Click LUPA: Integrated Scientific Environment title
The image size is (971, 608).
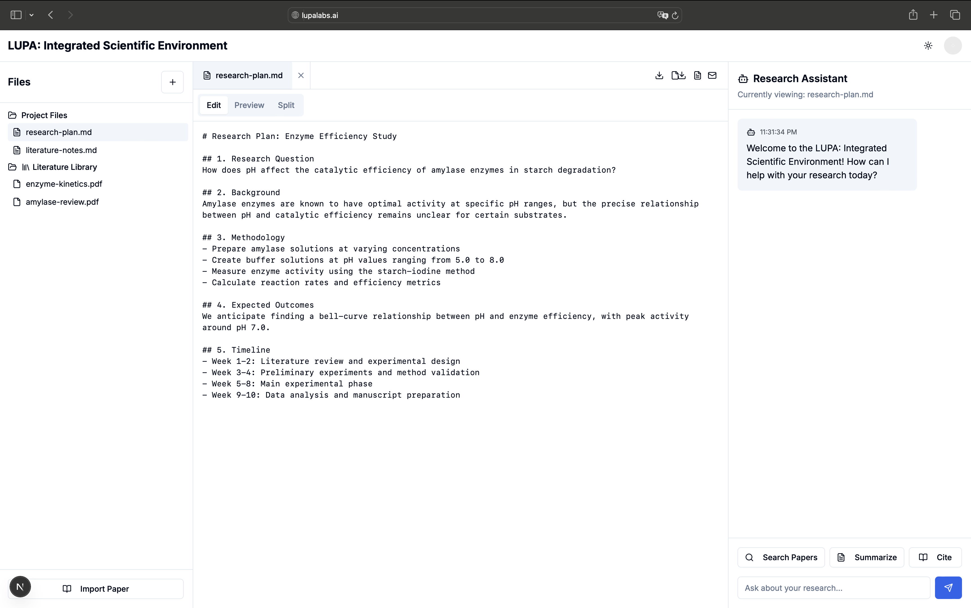pos(118,46)
